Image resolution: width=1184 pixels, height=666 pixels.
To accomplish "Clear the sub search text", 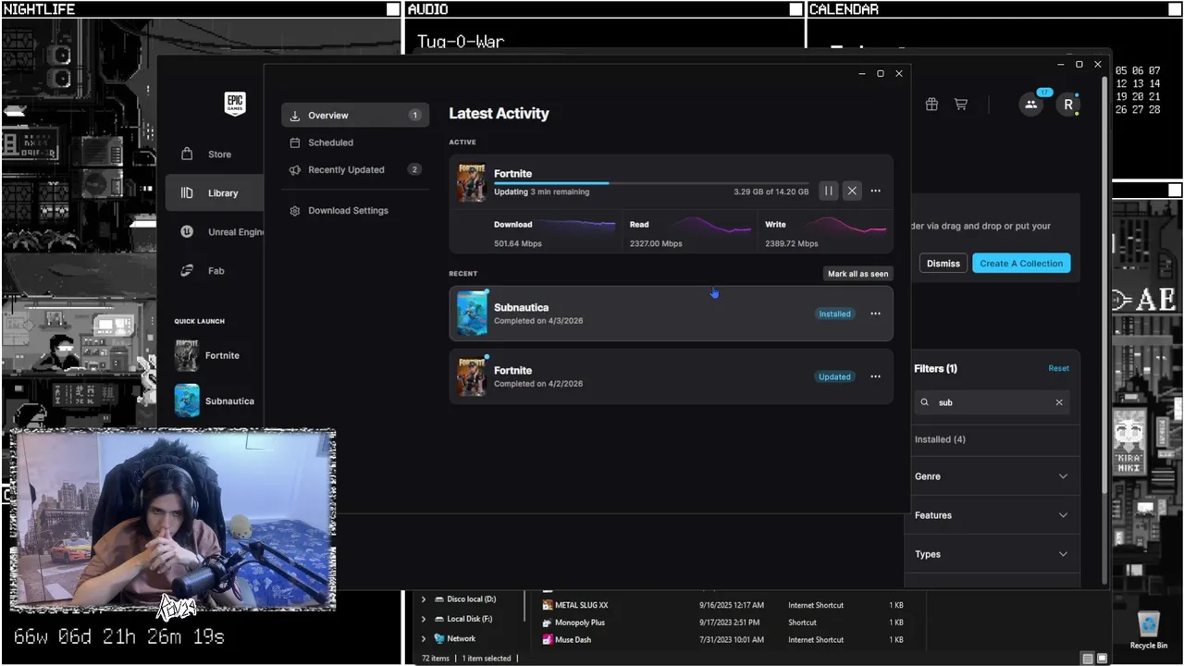I will point(1059,402).
